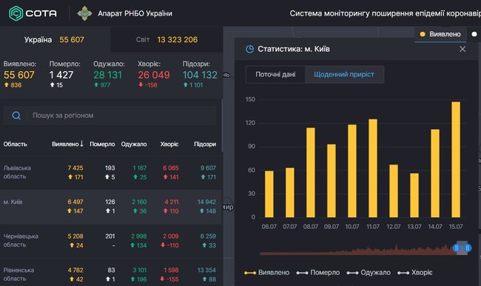Image resolution: width=481 pixels, height=286 pixels.
Task: Click the Апарат РНБО України title
Action: pyautogui.click(x=135, y=13)
